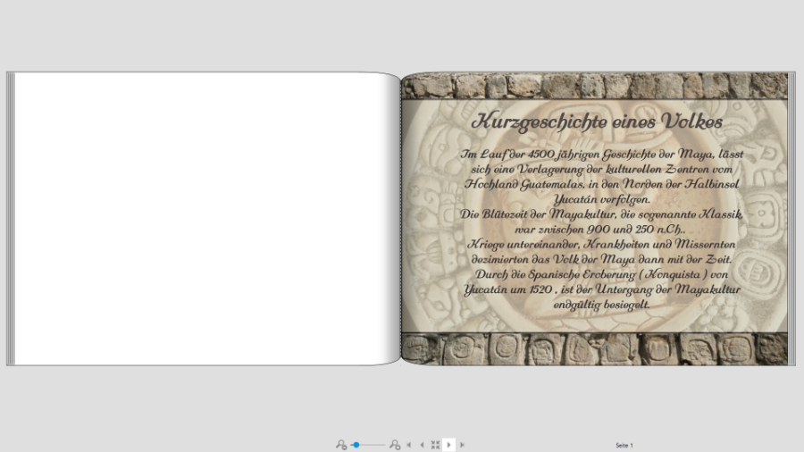Go to the previous page
Image resolution: width=804 pixels, height=452 pixels.
coord(422,445)
